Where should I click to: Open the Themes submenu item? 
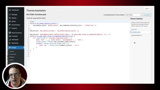12,51
